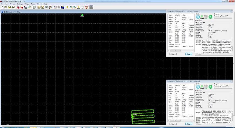
Task: Click the blue save-disk icon in toolbar
Action: [63, 7]
